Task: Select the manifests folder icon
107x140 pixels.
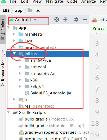Action: coord(21,34)
